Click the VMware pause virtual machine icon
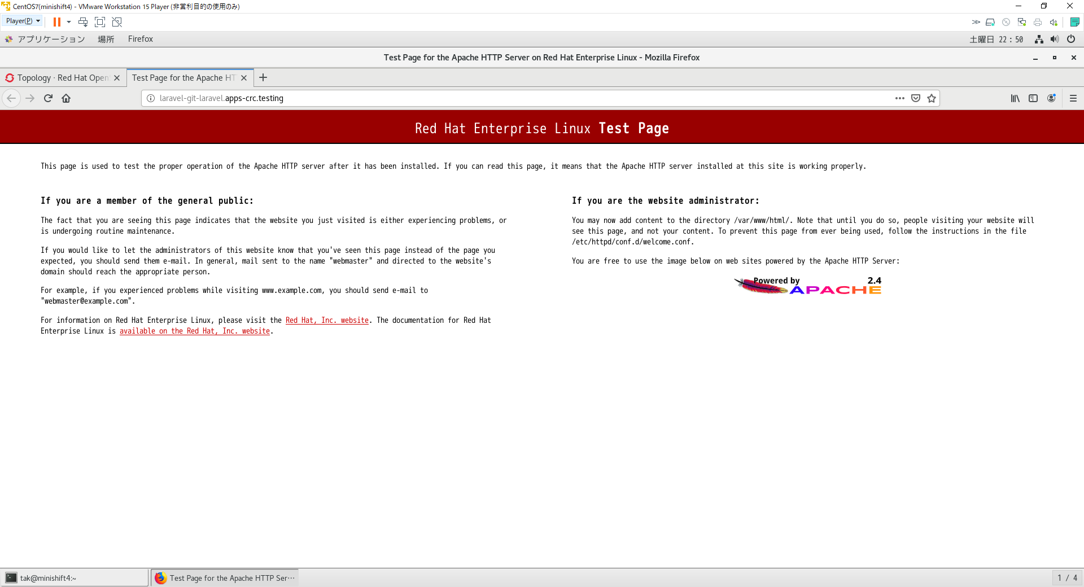 pyautogui.click(x=57, y=22)
